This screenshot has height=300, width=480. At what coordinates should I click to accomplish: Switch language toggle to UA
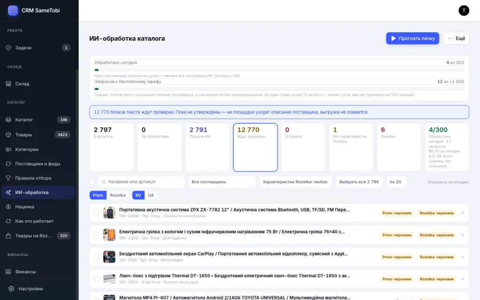pos(151,195)
